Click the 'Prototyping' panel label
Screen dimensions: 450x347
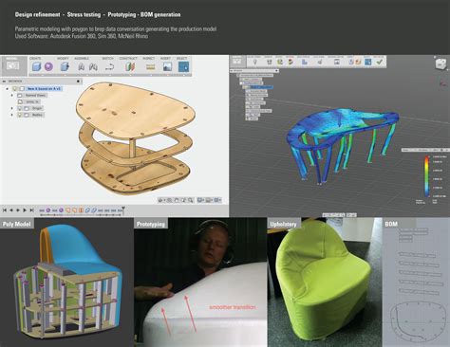click(151, 224)
